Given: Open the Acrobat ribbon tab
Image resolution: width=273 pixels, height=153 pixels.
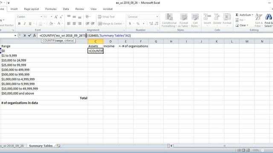Looking at the screenshot, I should point(108,9).
